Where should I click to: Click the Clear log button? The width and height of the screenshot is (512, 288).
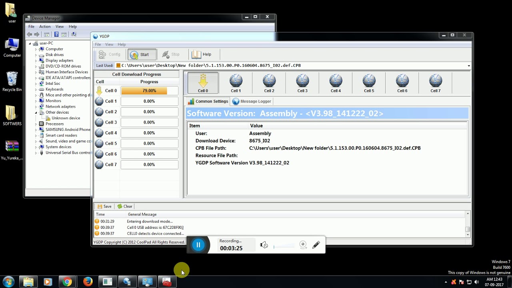[x=124, y=206]
